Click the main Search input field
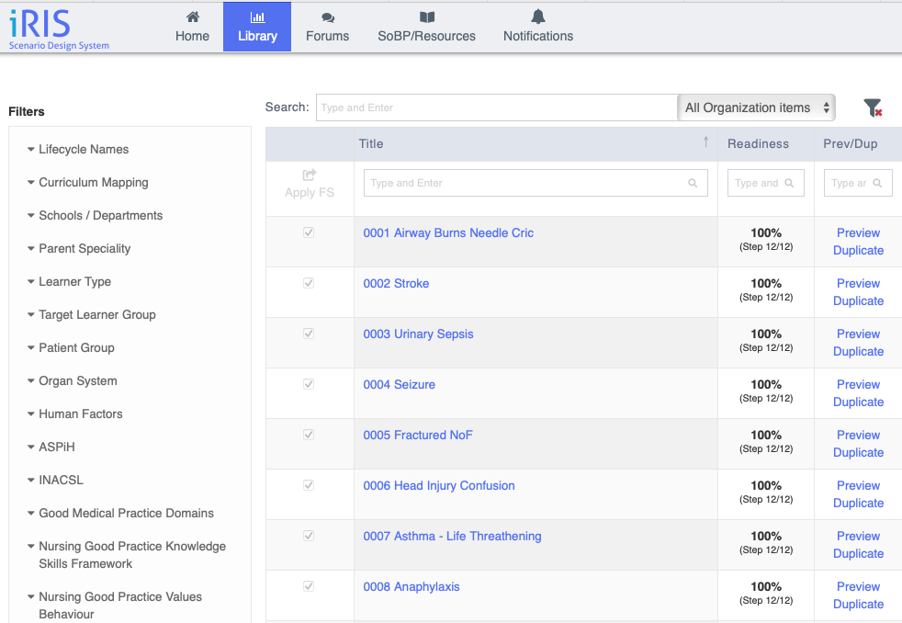This screenshot has width=902, height=623. point(496,108)
